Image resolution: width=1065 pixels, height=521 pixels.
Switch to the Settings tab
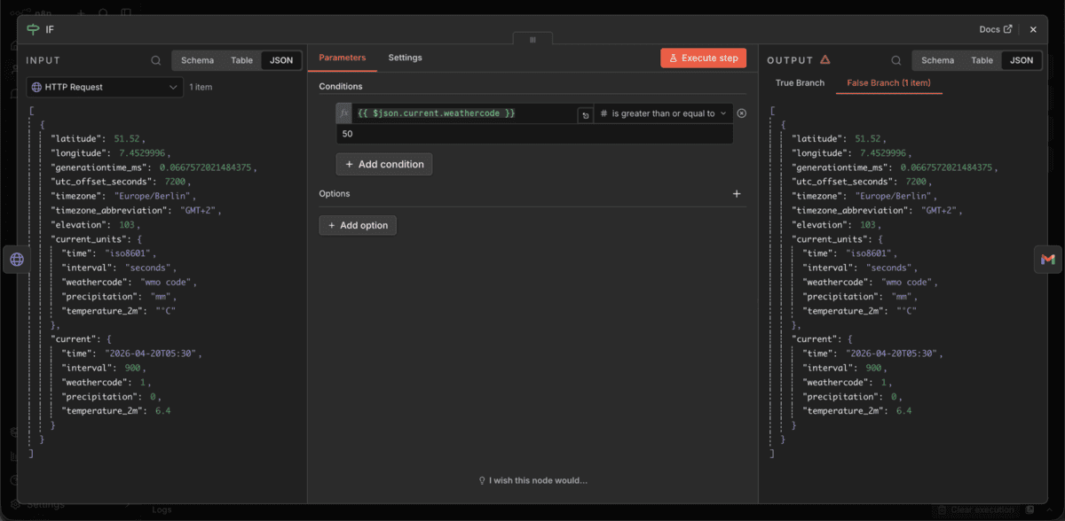pyautogui.click(x=405, y=58)
